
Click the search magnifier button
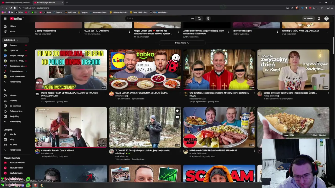pos(199,19)
